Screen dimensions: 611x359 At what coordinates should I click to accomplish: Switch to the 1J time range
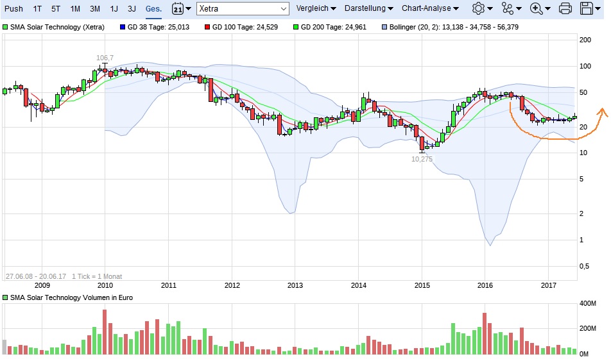pyautogui.click(x=114, y=8)
